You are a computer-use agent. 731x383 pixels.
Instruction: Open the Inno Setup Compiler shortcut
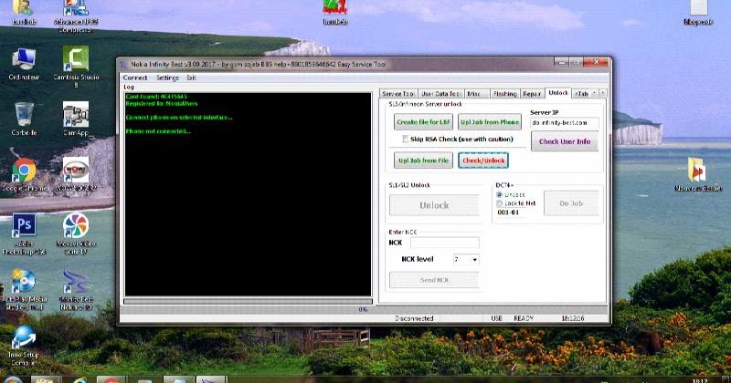click(x=24, y=346)
